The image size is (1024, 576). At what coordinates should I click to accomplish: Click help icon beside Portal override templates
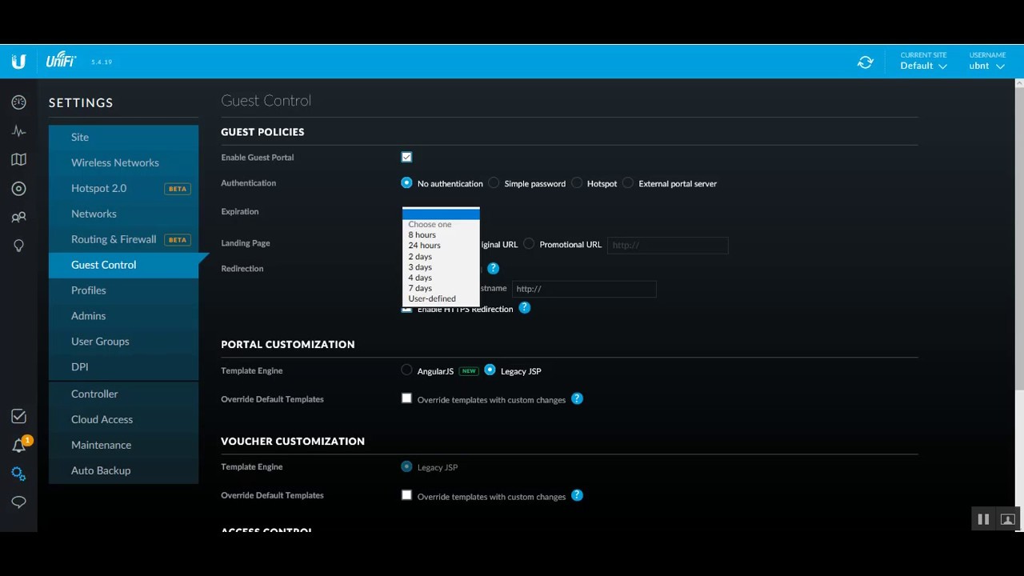577,398
